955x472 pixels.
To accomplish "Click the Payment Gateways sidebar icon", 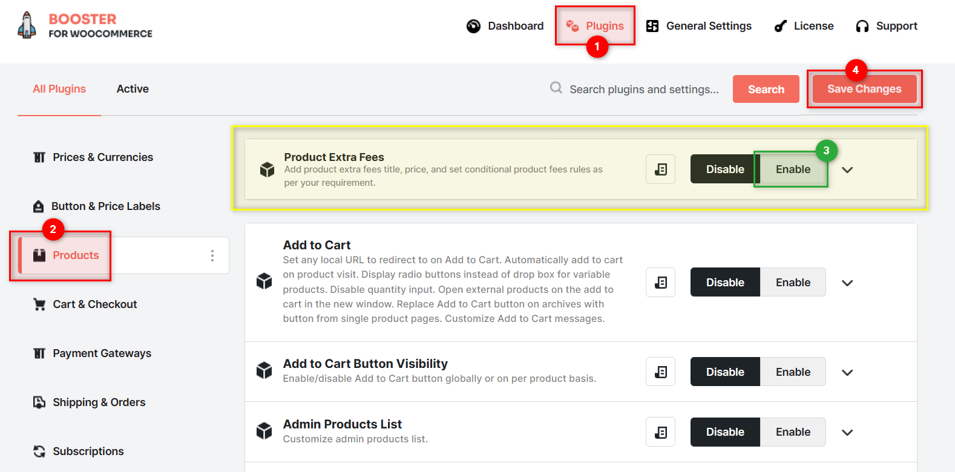I will tap(39, 353).
